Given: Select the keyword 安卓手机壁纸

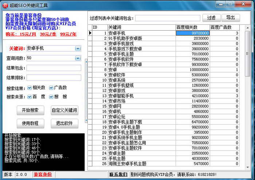Looking at the screenshot, I should pos(121,85).
